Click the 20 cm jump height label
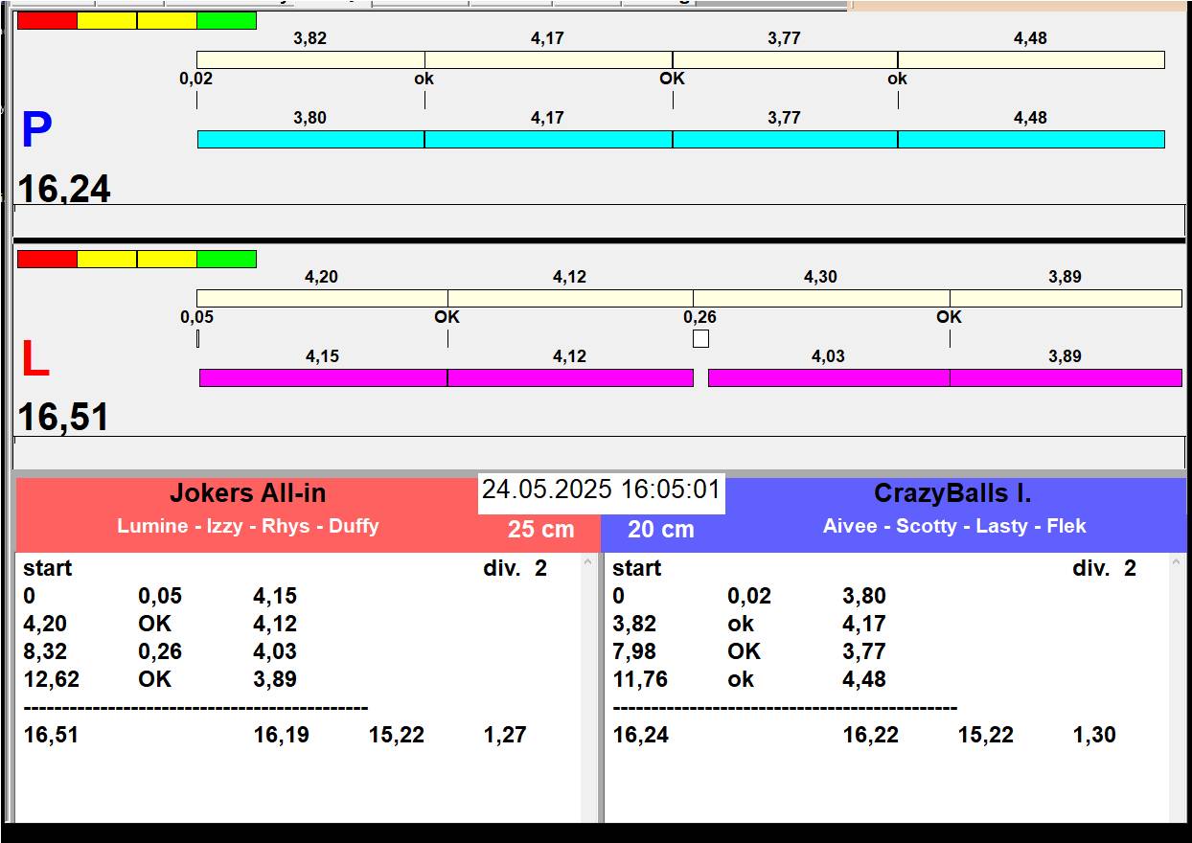 coord(660,530)
